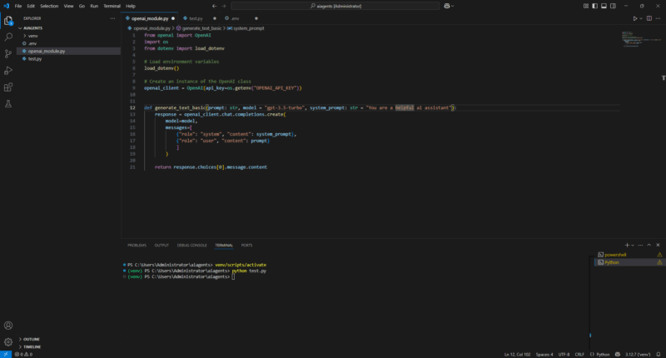Open Explorer Views and More Actions ellipsis
Viewport: 666px width, 358px height.
[x=112, y=18]
